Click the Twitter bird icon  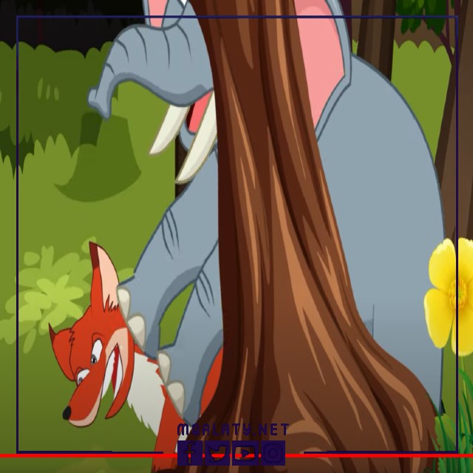pyautogui.click(x=217, y=453)
